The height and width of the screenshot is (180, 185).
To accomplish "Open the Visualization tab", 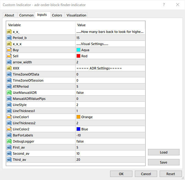I will (76, 15).
